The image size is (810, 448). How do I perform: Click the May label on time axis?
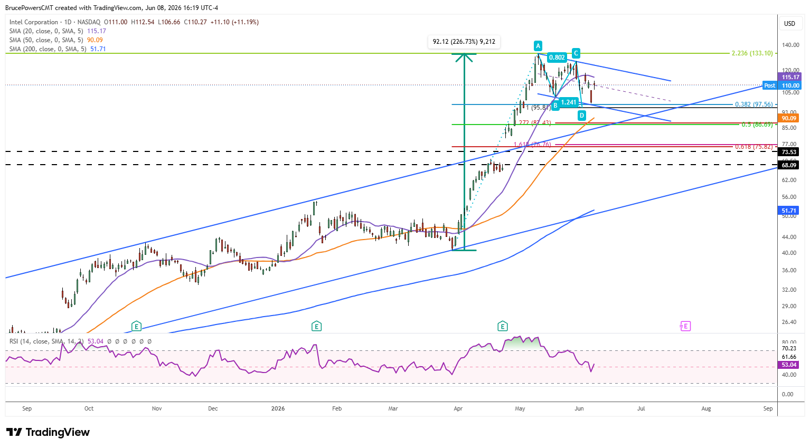(x=520, y=408)
